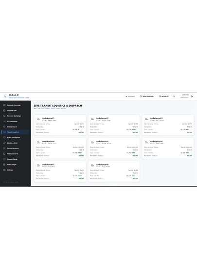This screenshot has width=197, height=279.
Task: Click the truck icon on Ambulance #3 card
Action: 146,119
